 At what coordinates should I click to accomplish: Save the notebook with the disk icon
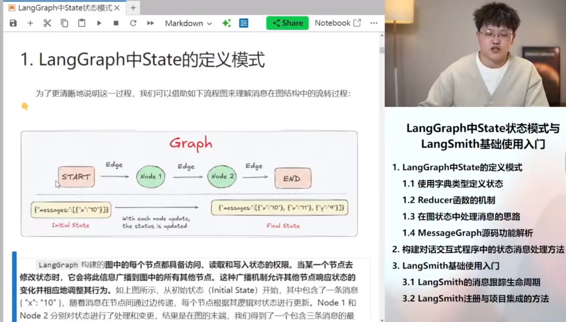coord(13,23)
